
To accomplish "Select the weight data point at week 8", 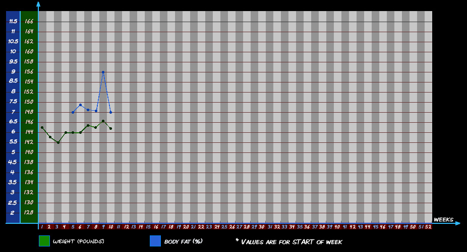I will 96,127.
